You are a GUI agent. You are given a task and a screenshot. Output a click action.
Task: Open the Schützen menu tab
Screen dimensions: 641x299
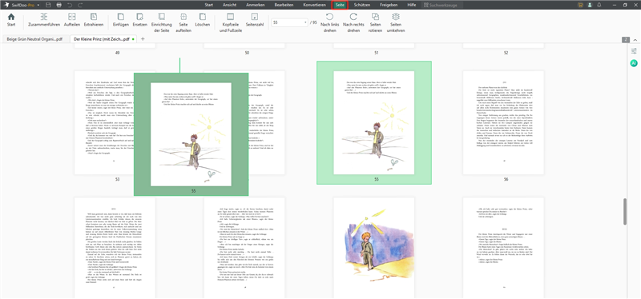[x=362, y=5]
